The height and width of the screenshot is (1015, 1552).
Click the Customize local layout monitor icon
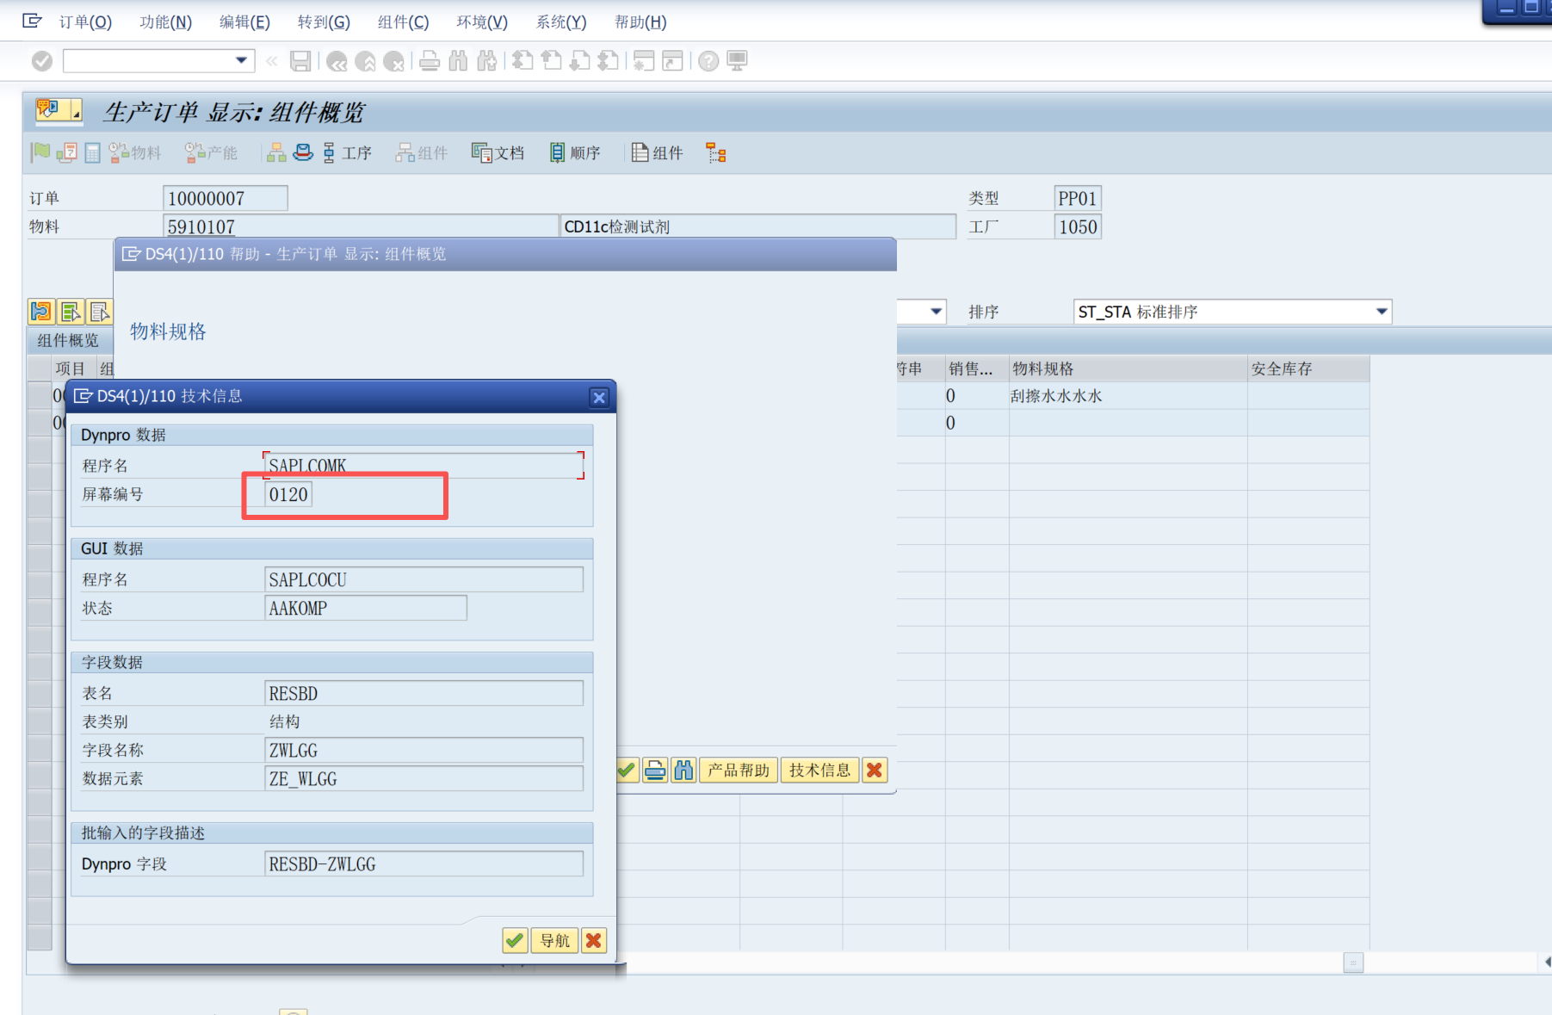tap(737, 61)
